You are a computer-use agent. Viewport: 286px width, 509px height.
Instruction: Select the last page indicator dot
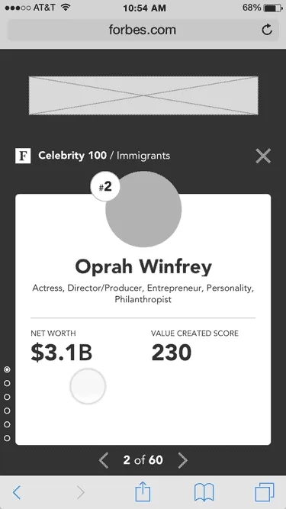pyautogui.click(x=7, y=438)
